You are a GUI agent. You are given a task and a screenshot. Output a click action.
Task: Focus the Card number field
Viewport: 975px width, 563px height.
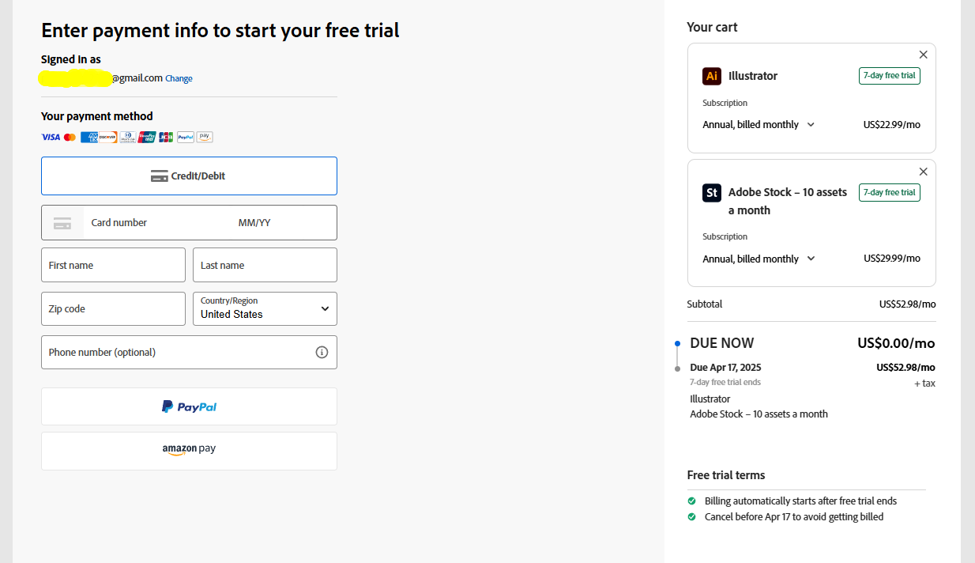(x=156, y=223)
